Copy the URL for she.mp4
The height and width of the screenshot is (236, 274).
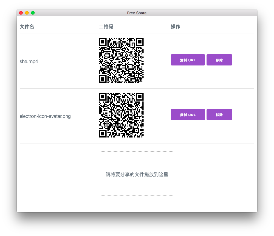188,60
